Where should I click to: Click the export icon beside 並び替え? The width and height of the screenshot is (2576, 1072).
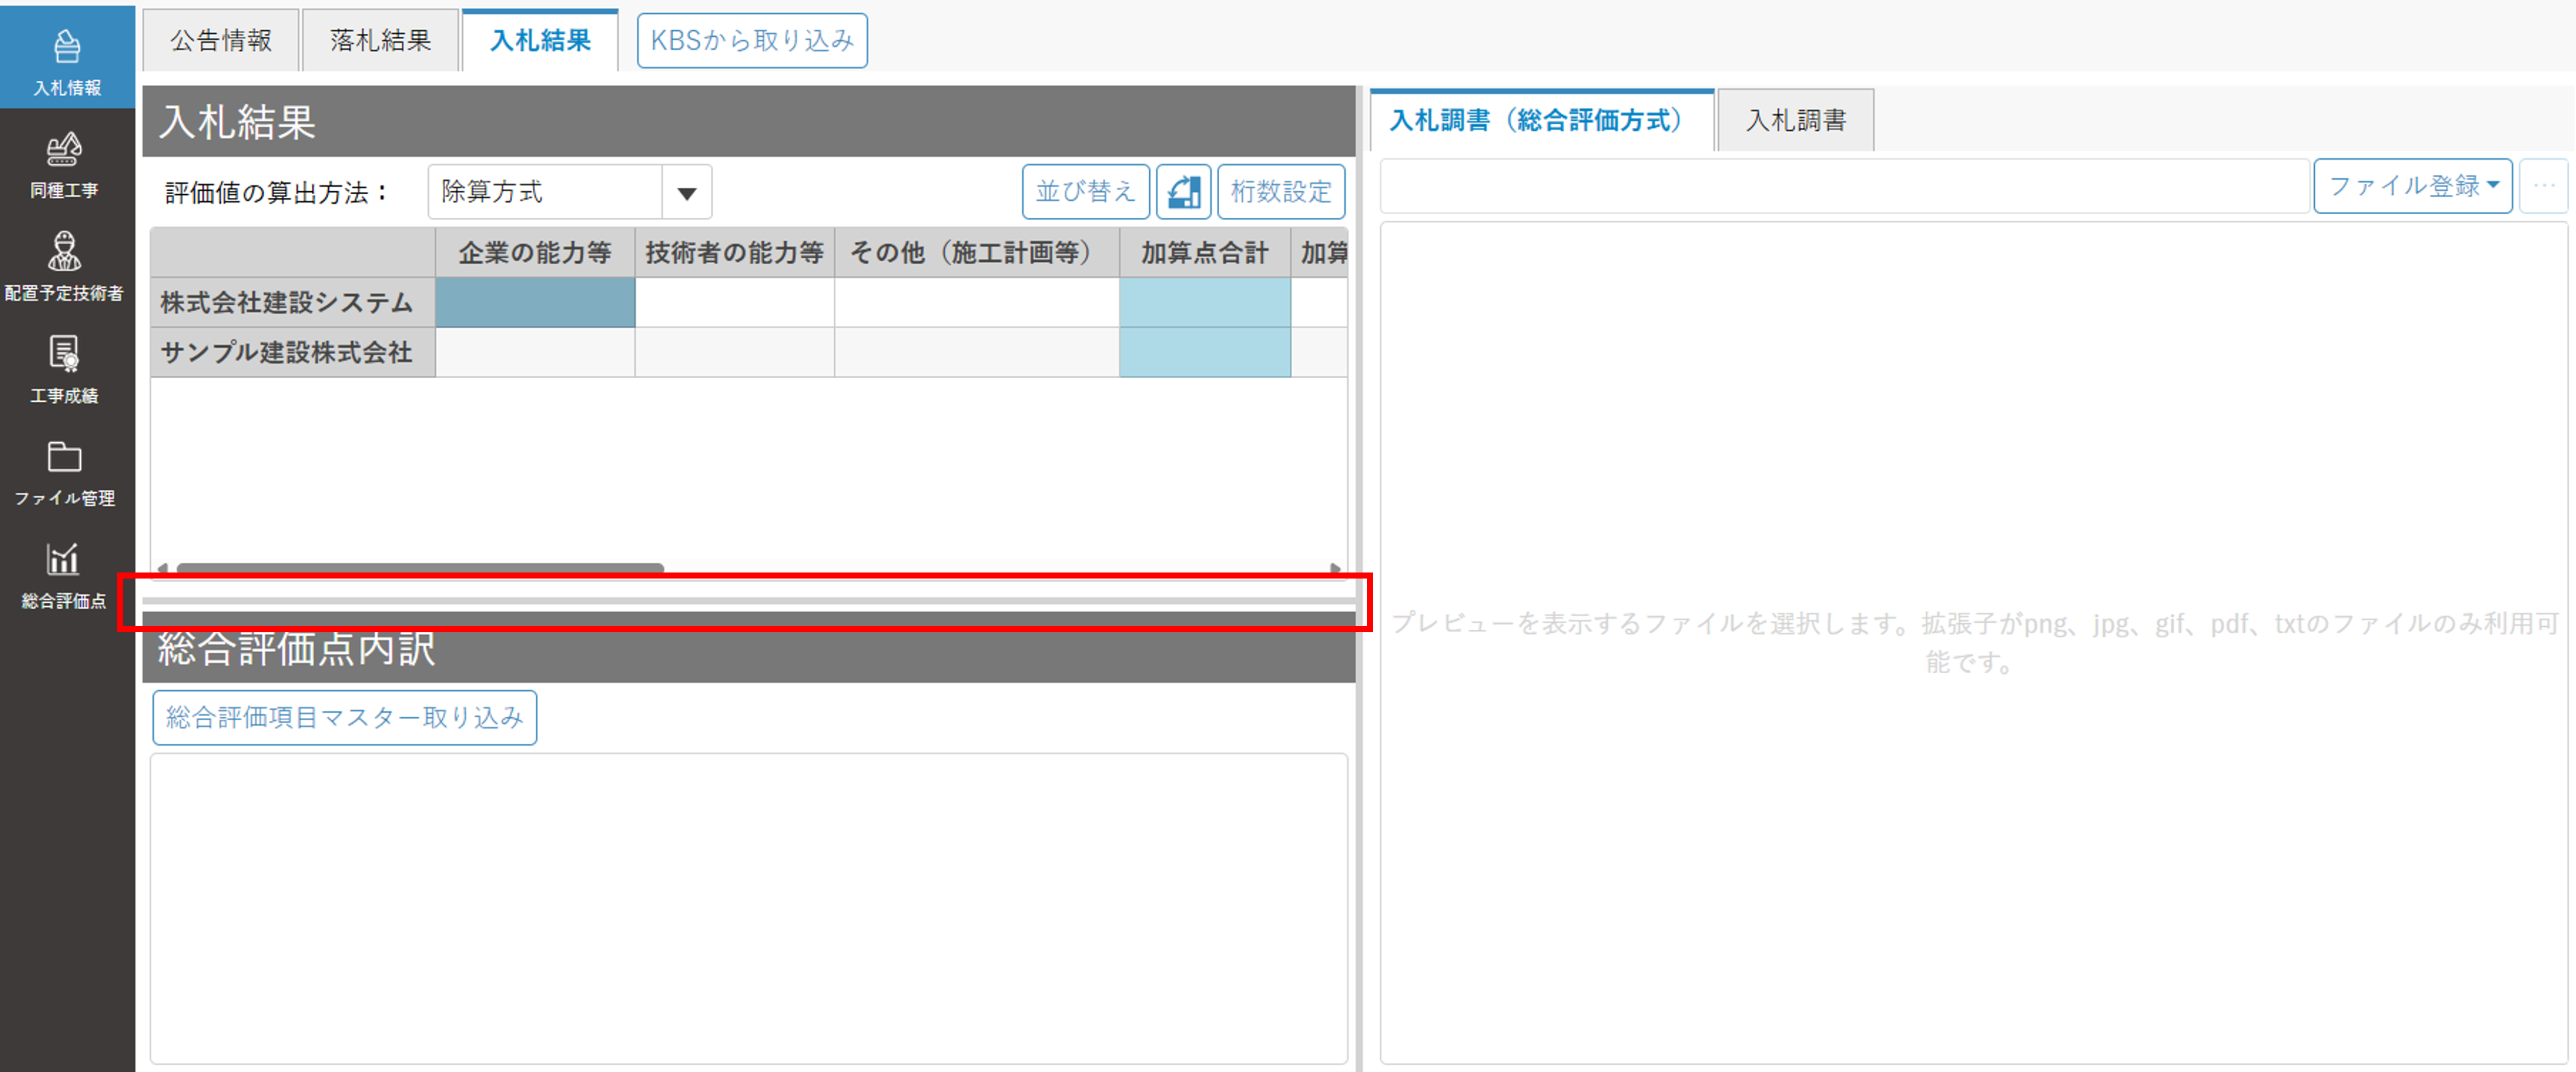point(1183,191)
